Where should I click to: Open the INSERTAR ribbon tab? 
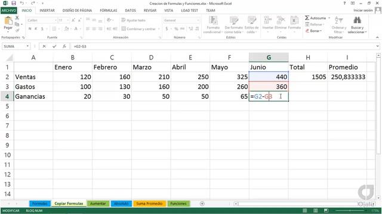(x=47, y=11)
